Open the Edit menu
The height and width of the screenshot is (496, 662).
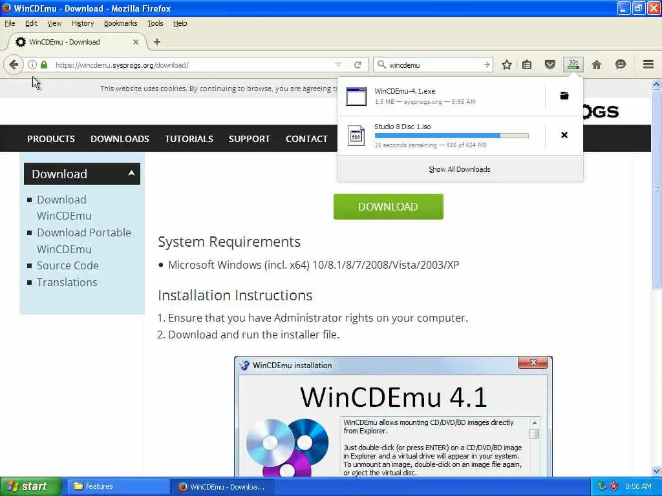31,24
